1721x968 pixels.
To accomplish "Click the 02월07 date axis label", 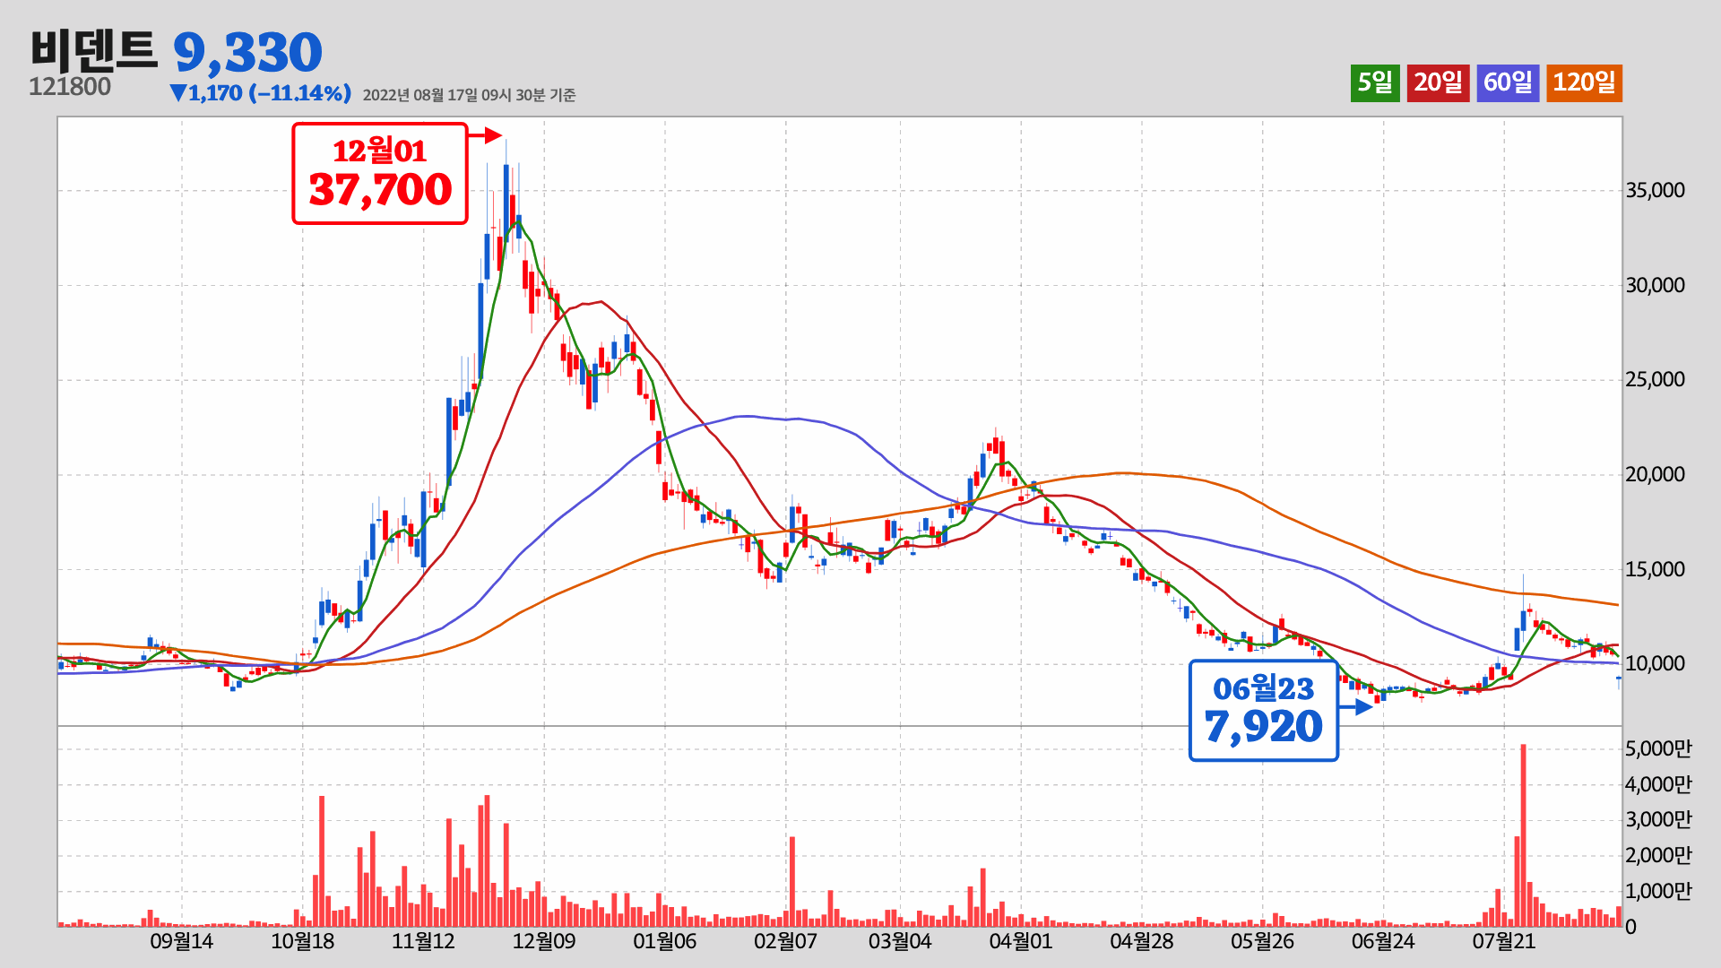I will pyautogui.click(x=785, y=941).
